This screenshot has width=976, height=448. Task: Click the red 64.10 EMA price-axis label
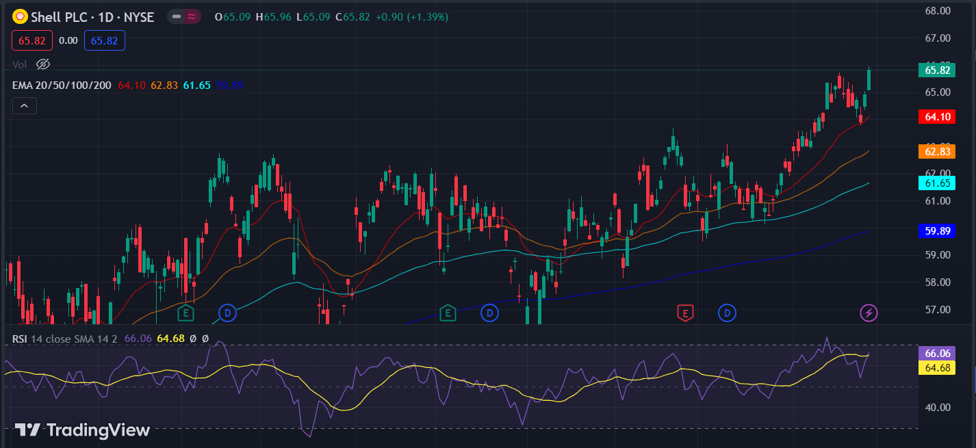(937, 117)
